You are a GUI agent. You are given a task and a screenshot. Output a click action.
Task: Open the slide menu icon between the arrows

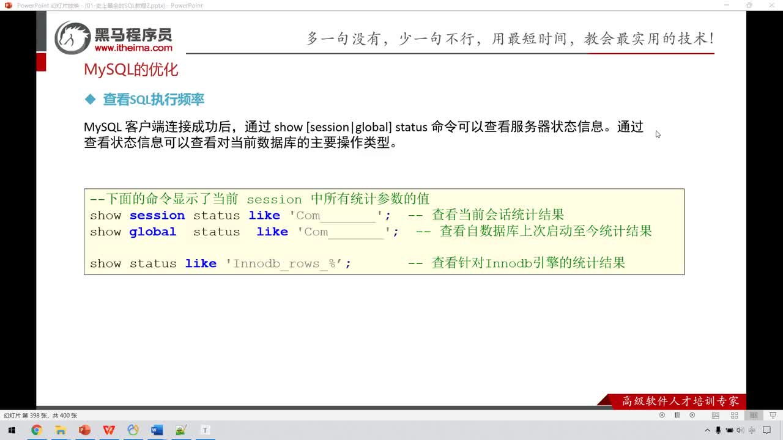[677, 415]
